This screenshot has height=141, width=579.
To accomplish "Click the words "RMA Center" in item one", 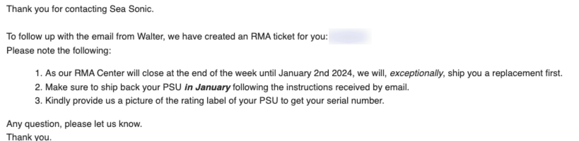I will 95,73.
